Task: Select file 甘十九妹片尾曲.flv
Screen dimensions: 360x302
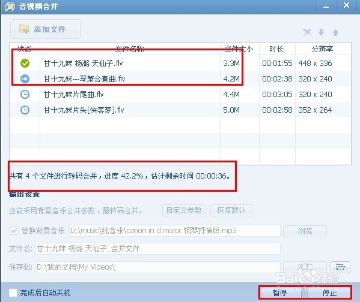Action: (x=73, y=95)
